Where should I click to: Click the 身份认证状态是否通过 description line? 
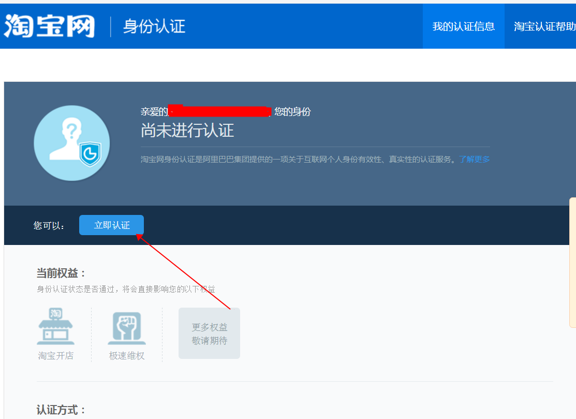pos(126,289)
